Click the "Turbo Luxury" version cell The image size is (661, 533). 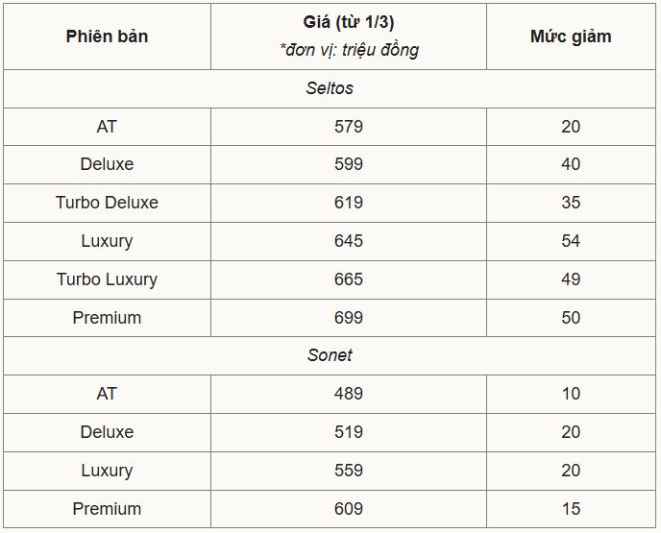click(x=107, y=279)
